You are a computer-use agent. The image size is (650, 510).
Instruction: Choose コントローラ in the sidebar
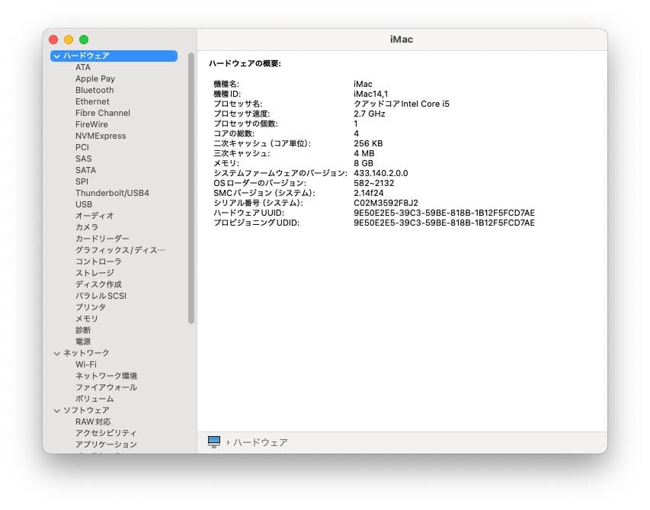point(98,261)
